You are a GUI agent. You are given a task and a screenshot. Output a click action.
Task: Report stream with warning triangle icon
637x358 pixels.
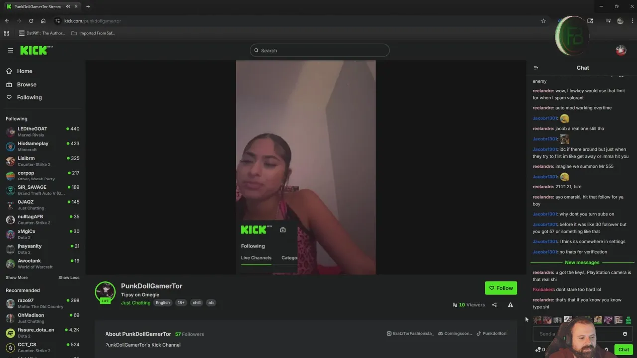tap(510, 305)
